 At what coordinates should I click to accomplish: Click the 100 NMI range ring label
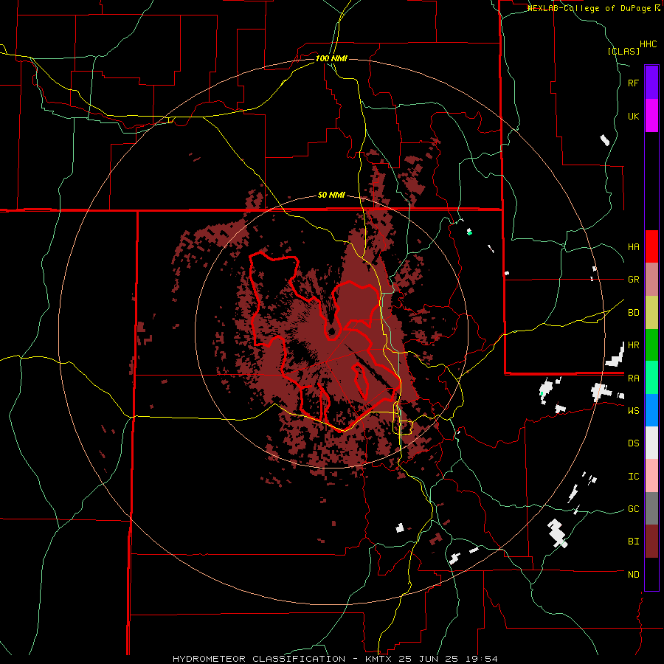(x=331, y=58)
